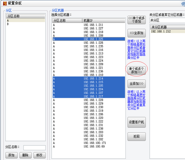Screen dimensions: 185x160
Task: Select machine row 192.168.1.208
Action: click(89, 35)
